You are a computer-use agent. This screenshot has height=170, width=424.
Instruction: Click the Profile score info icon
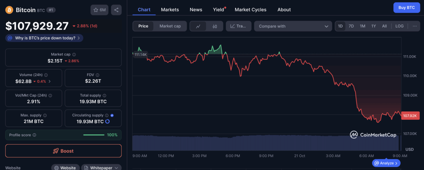(34, 135)
